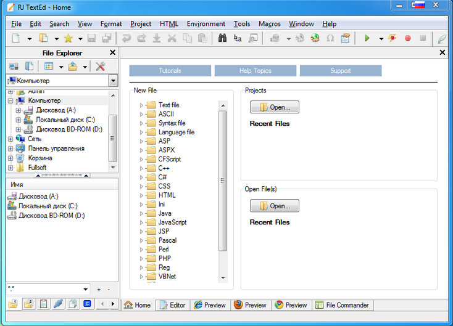Click the gray Stop square icon

(423, 38)
